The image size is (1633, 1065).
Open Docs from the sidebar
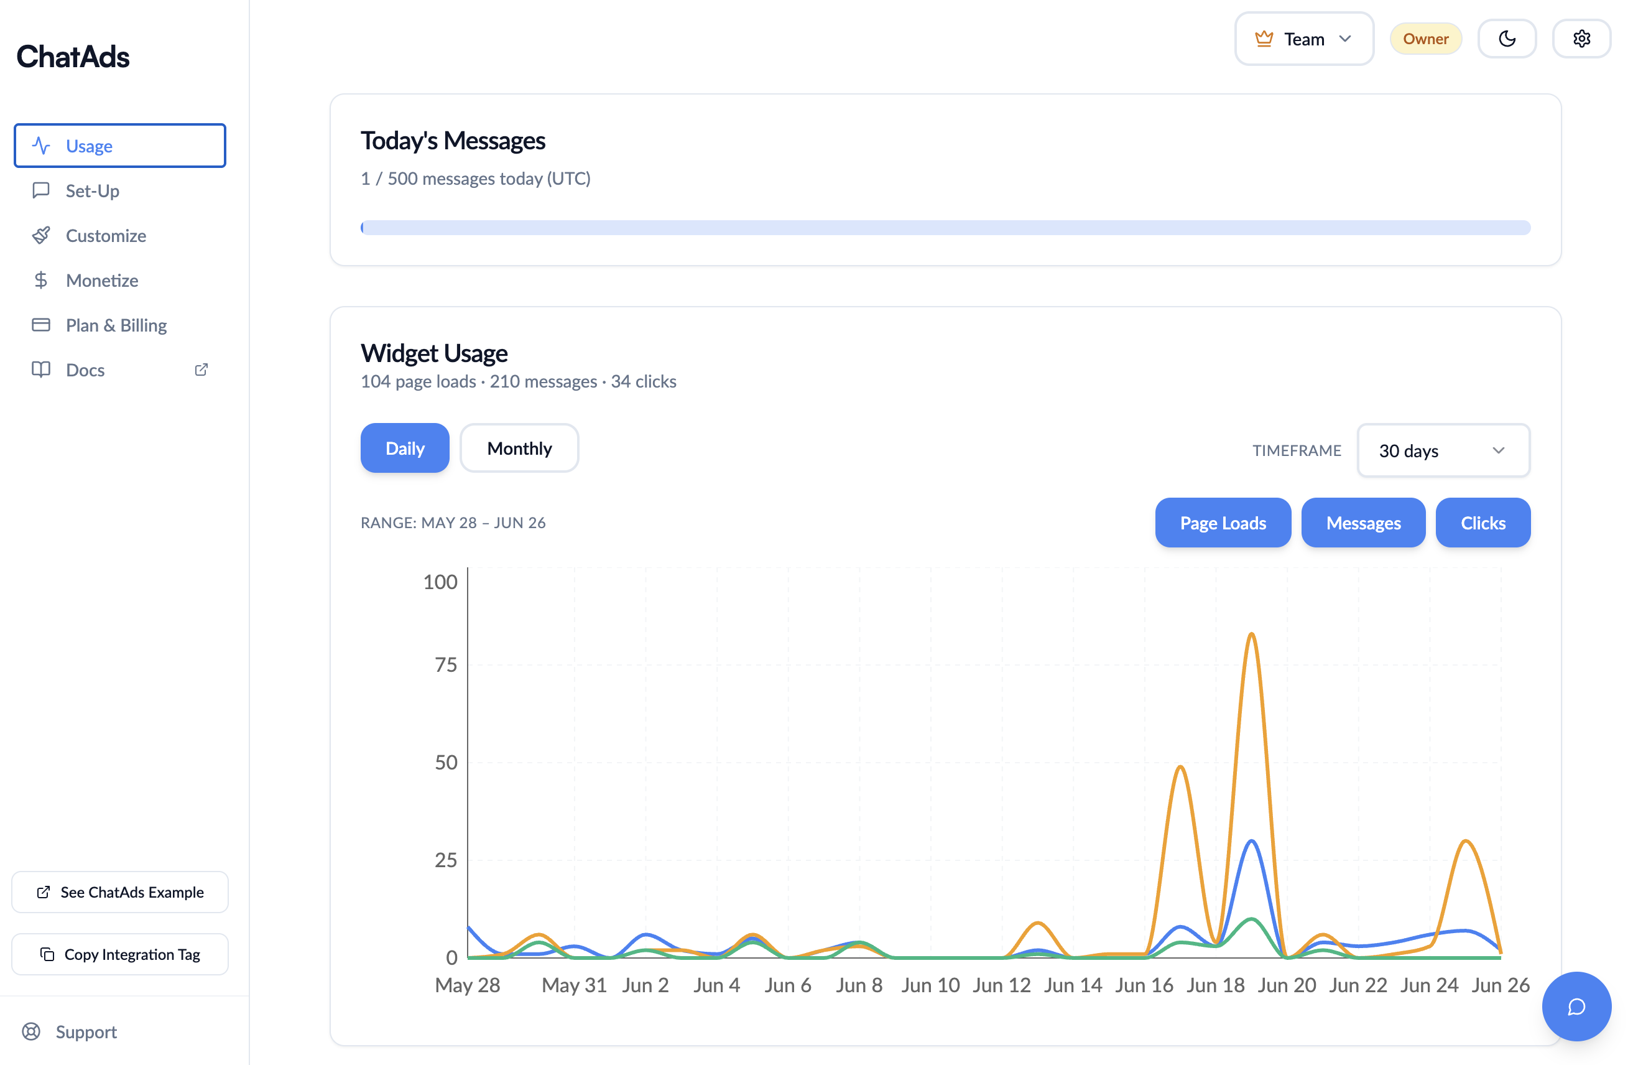(x=120, y=369)
